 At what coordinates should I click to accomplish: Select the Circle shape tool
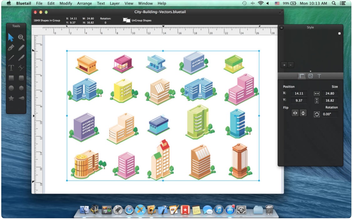(11, 88)
